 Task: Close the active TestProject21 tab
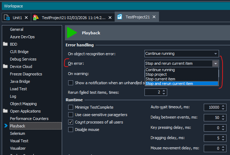click(x=154, y=17)
